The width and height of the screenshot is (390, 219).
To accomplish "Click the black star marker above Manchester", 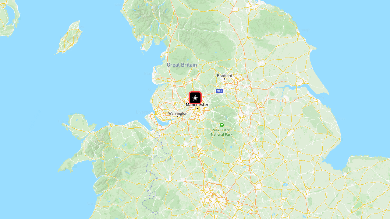I will click(x=195, y=98).
